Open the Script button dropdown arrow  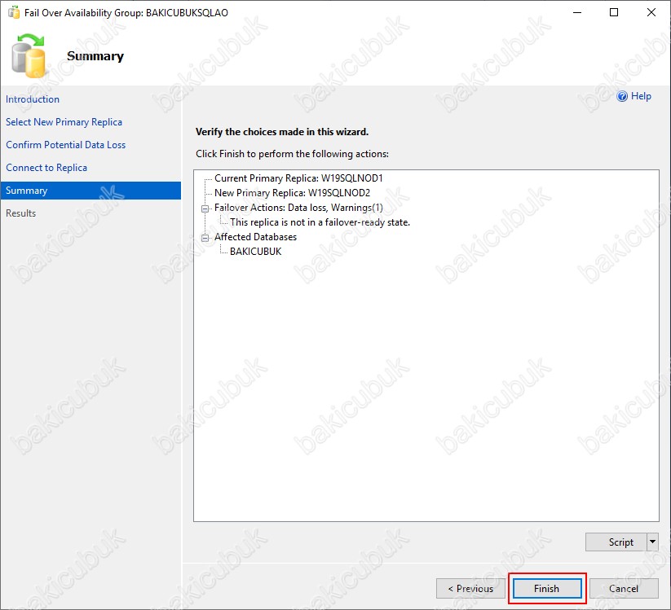pyautogui.click(x=652, y=542)
